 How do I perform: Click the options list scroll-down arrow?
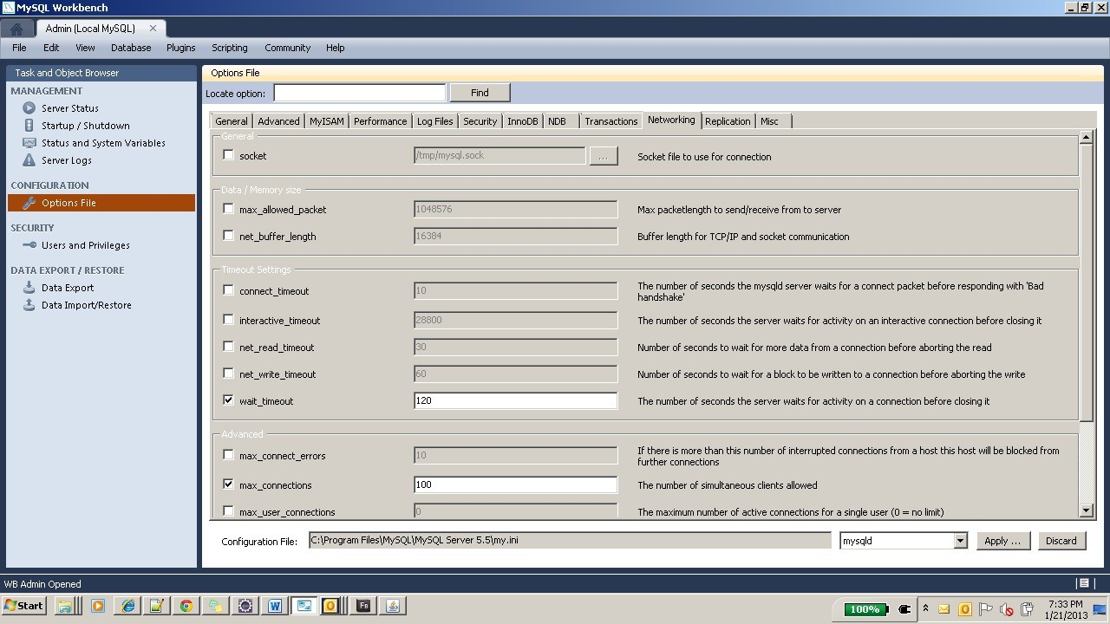click(x=1086, y=511)
